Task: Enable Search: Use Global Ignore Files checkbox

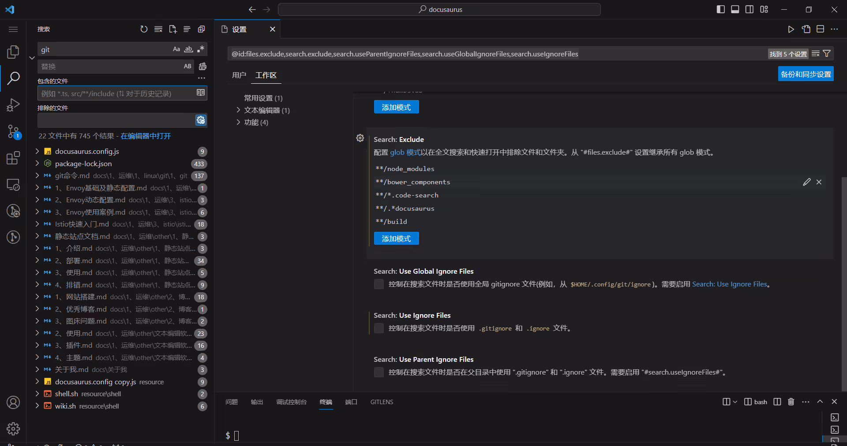Action: [379, 284]
